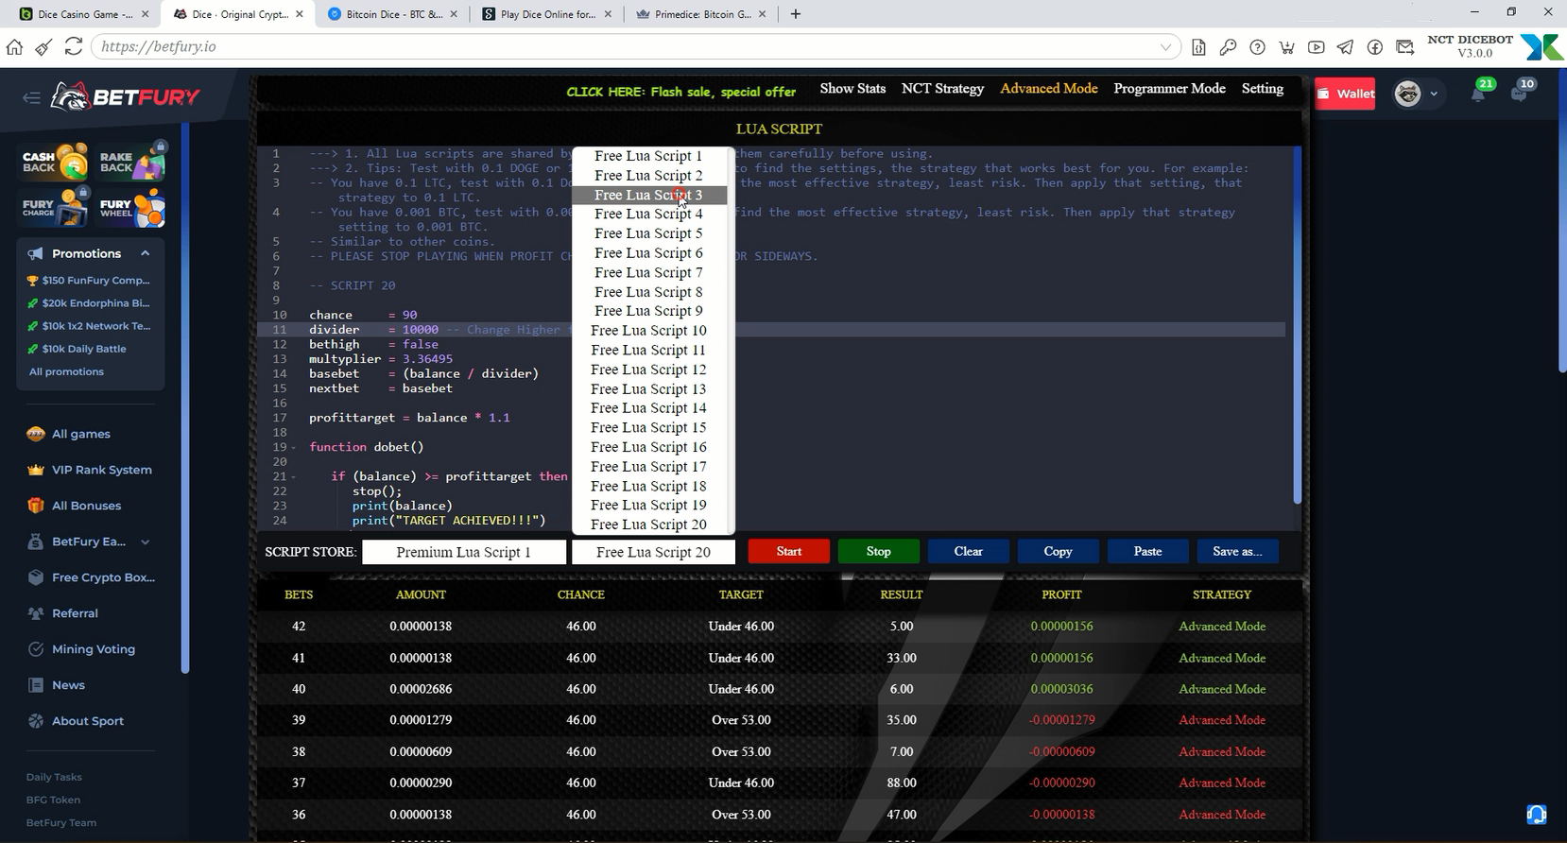Viewport: 1567px width, 843px height.
Task: Open the browser home page icon
Action: tap(14, 46)
